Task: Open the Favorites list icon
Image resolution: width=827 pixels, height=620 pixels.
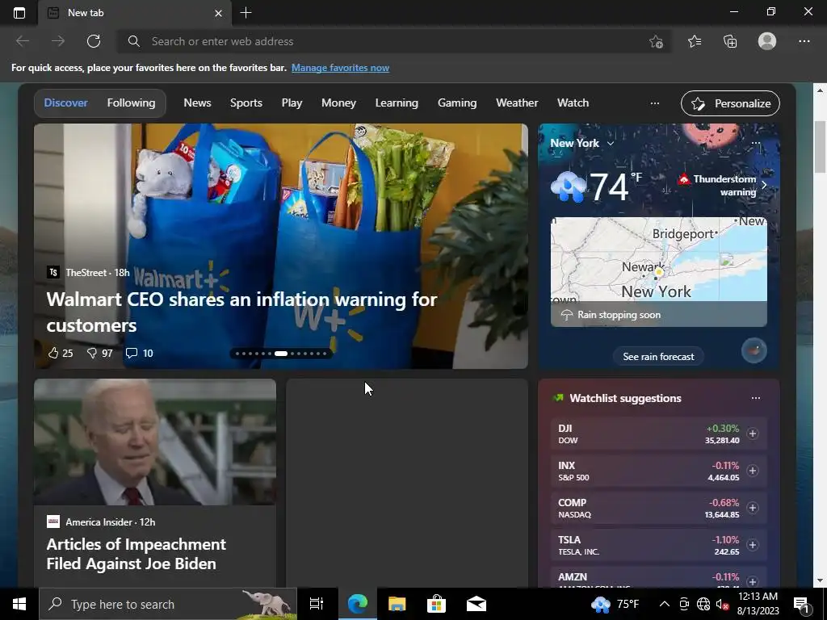Action: [695, 41]
